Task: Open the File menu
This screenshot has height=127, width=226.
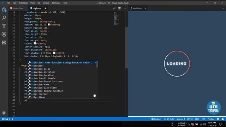Action: [8, 3]
